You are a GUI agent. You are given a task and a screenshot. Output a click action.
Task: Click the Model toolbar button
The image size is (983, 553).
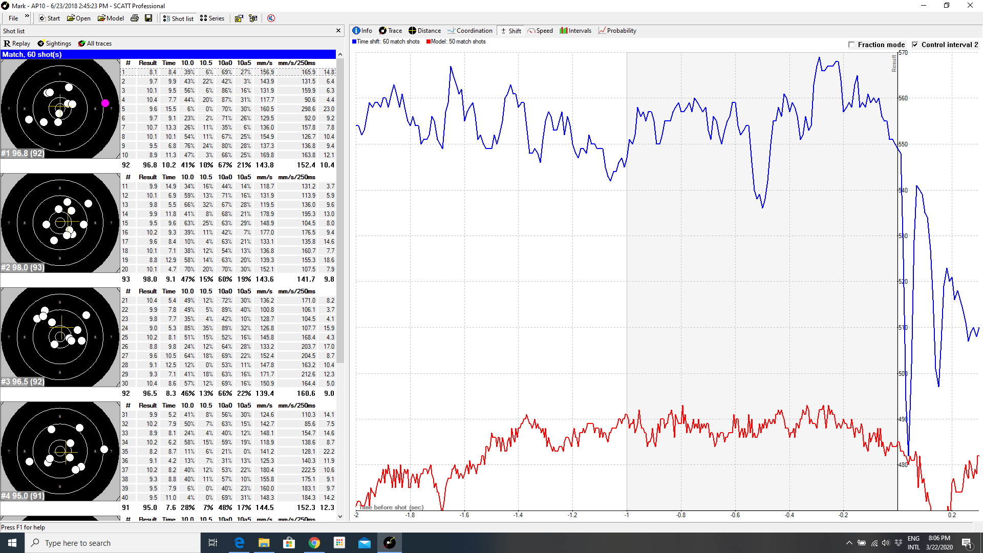[x=111, y=18]
